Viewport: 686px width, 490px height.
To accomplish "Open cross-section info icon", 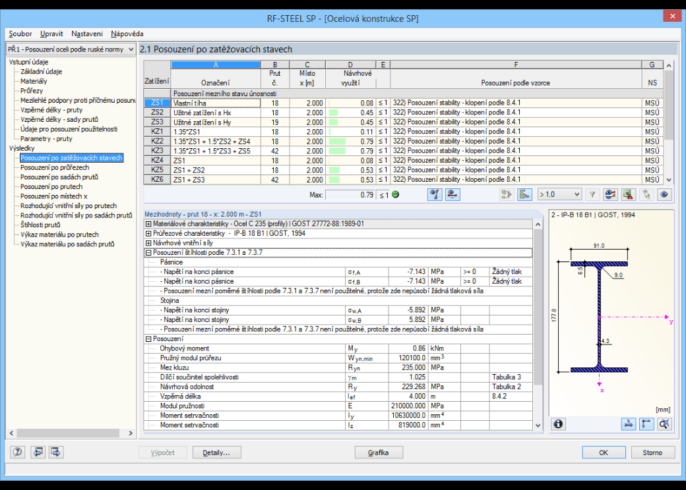I will click(x=558, y=423).
